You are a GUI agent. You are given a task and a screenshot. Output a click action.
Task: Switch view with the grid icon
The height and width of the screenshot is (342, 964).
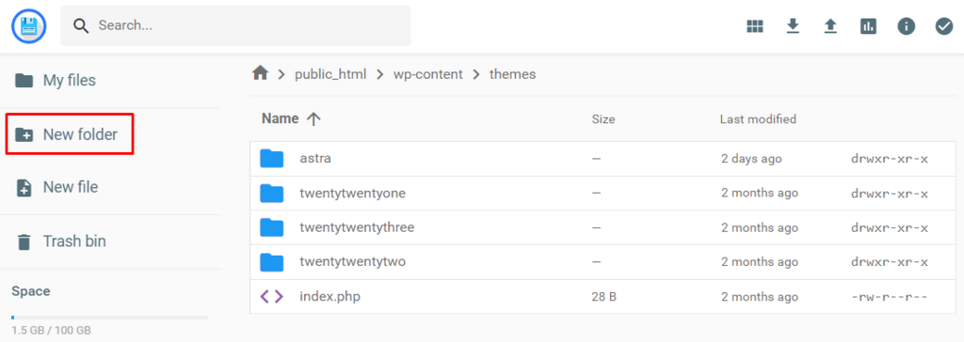(x=755, y=26)
